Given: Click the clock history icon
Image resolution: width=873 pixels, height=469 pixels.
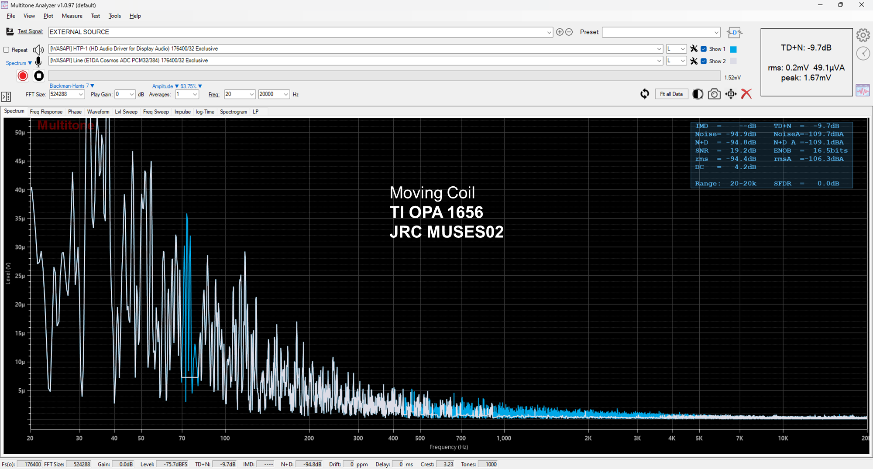Looking at the screenshot, I should 863,53.
